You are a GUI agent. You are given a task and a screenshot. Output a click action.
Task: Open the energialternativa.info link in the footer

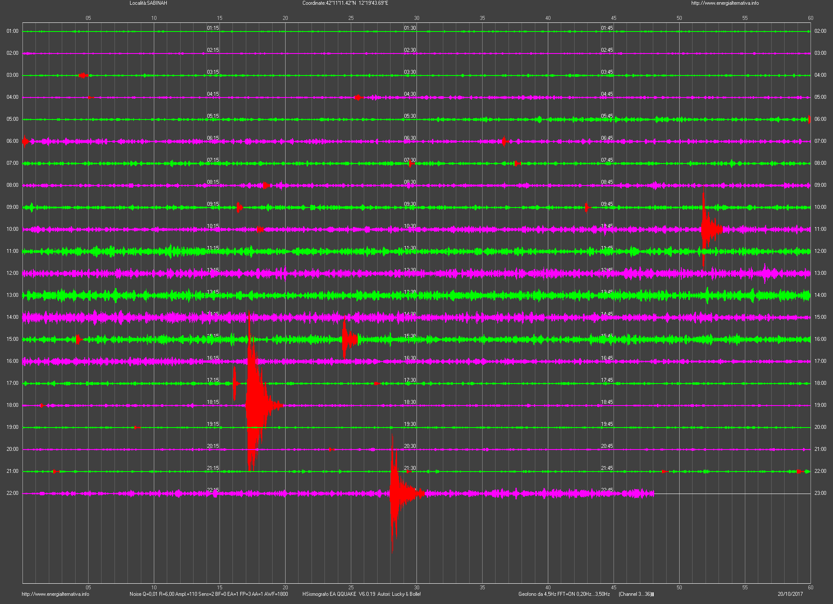55,594
